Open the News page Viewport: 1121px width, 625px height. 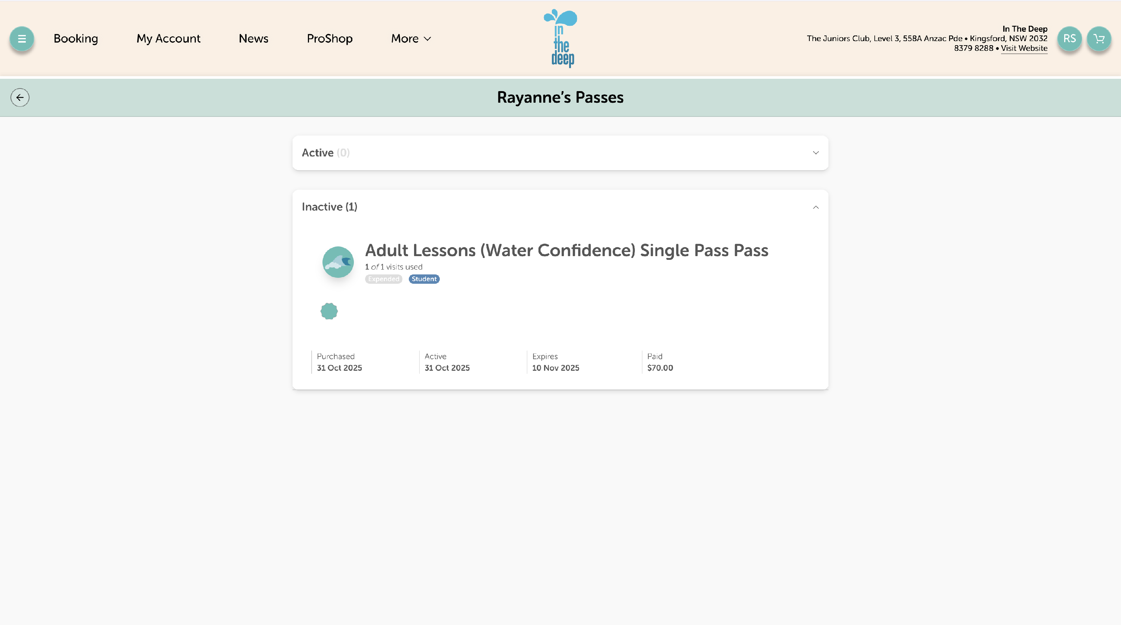tap(253, 39)
